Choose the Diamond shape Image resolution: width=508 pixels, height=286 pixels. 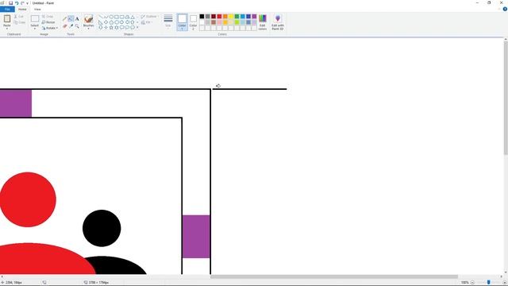(x=106, y=22)
